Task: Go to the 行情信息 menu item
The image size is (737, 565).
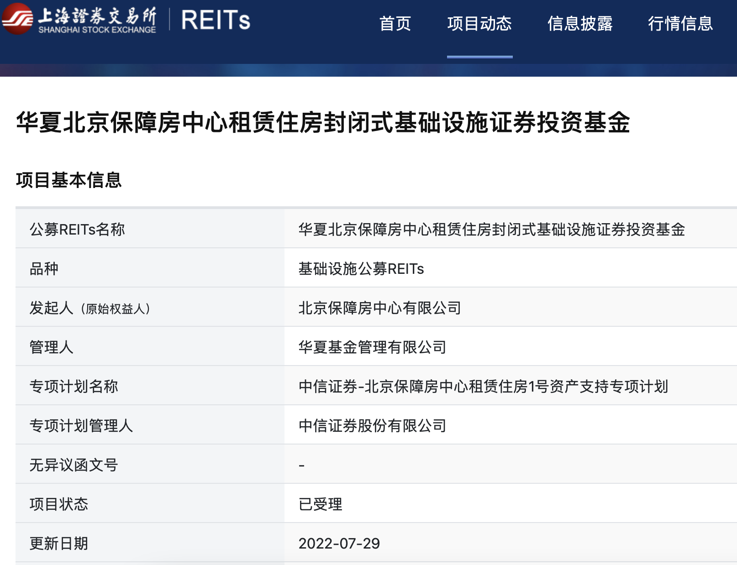Action: point(680,24)
